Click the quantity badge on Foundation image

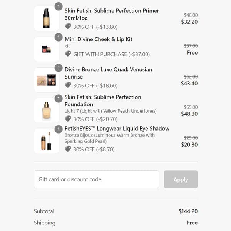pyautogui.click(x=59, y=99)
